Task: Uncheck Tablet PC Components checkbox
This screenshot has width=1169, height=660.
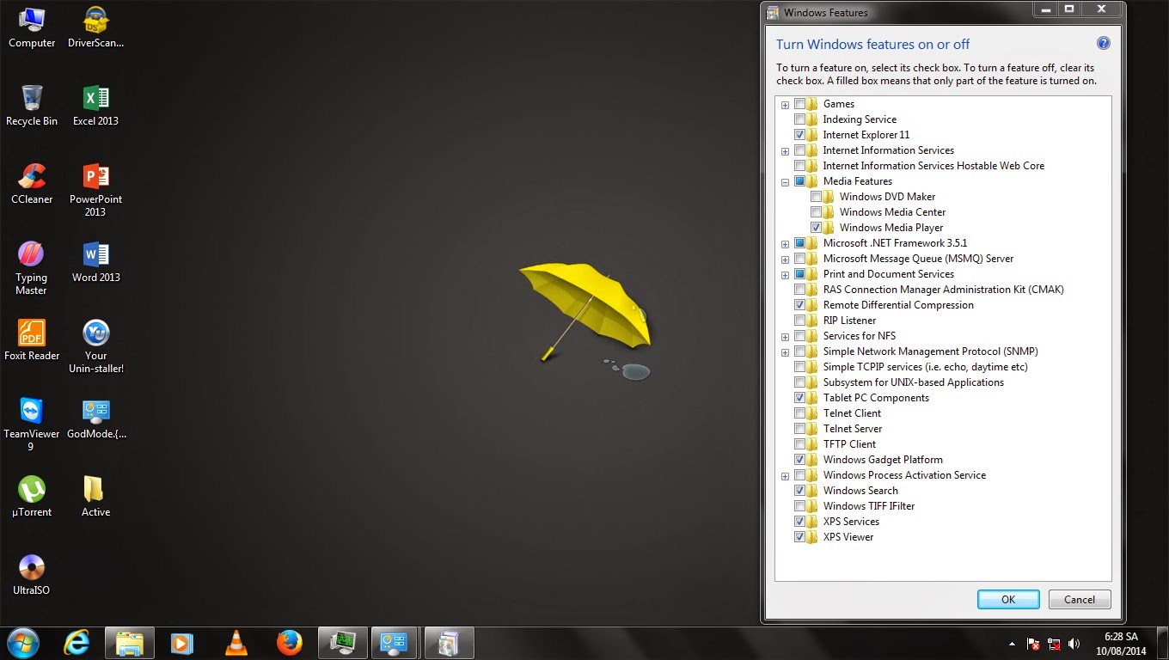Action: pyautogui.click(x=800, y=398)
